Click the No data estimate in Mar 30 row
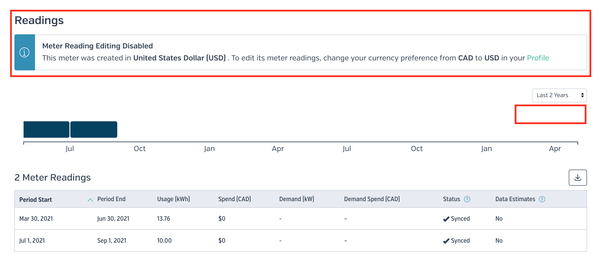The width and height of the screenshot is (600, 265). point(499,219)
